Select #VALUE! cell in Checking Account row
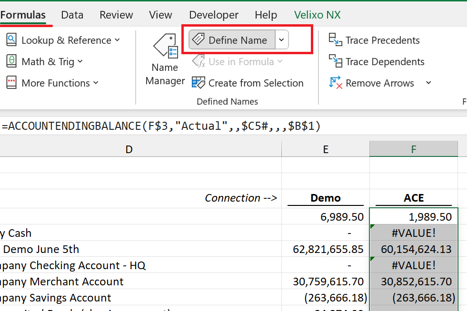 (414, 265)
